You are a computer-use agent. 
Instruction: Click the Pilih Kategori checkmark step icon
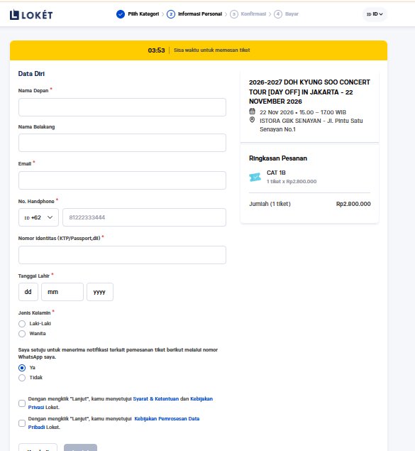point(121,13)
